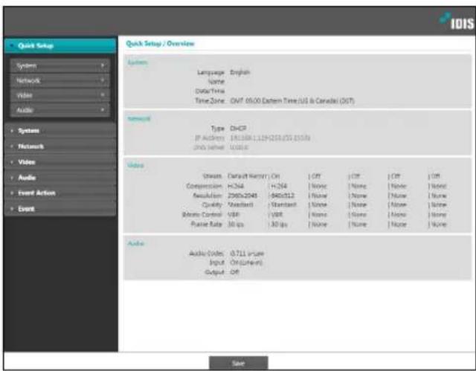Viewport: 476px width, 371px height.
Task: Expand the main Network section
Action: click(x=60, y=146)
